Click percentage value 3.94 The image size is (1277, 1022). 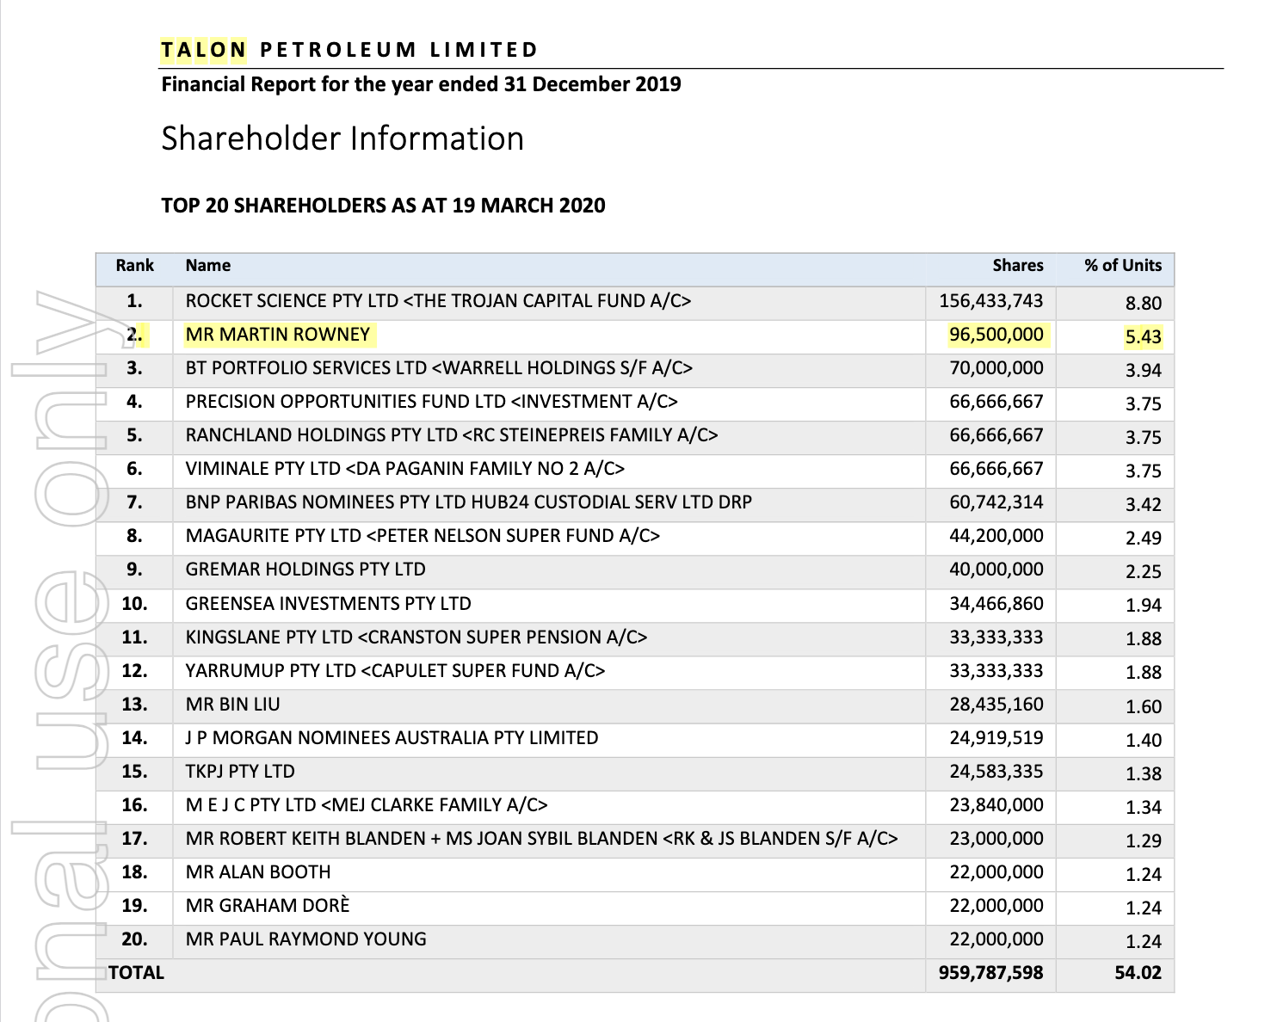[1144, 370]
